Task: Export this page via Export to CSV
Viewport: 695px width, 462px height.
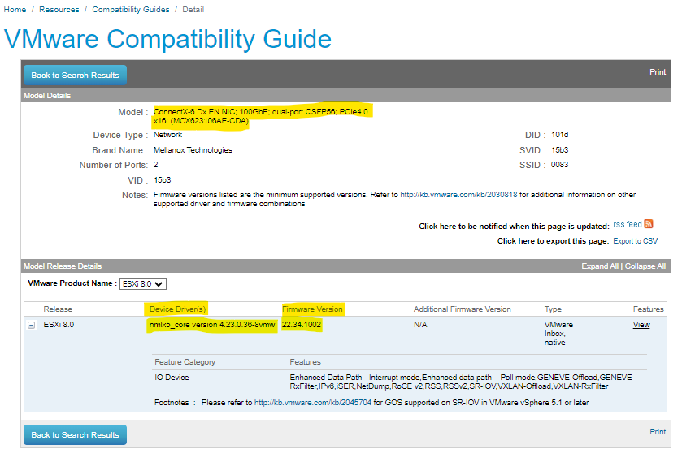Action: [635, 241]
